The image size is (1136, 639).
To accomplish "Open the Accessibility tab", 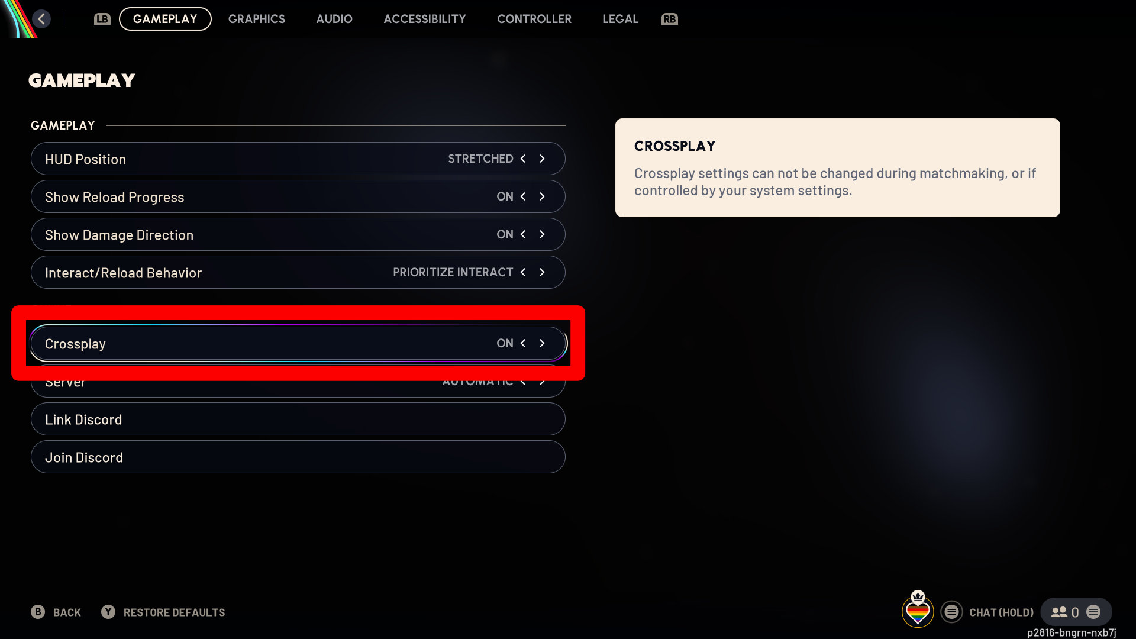I will (425, 19).
